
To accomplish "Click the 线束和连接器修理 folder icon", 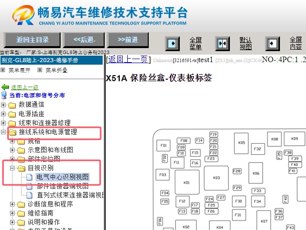I will click(x=12, y=123).
